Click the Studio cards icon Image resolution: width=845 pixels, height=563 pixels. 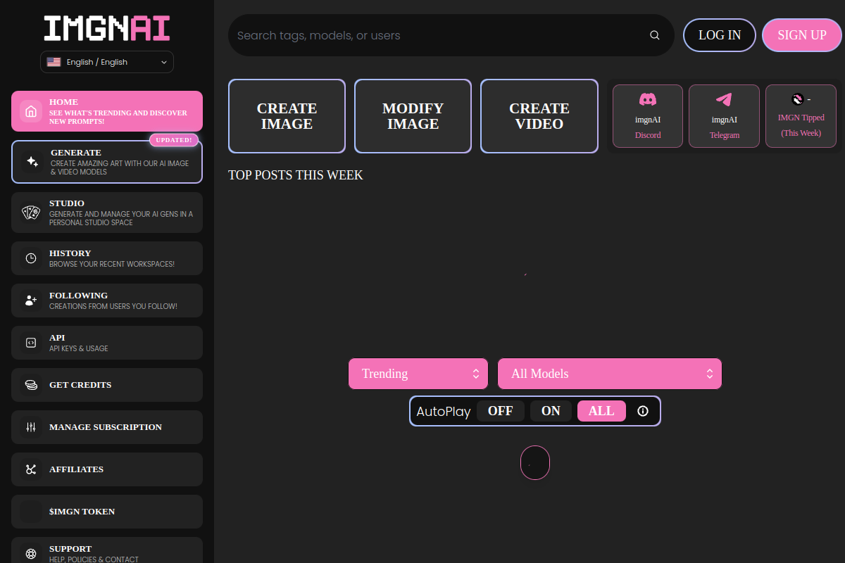click(x=31, y=213)
